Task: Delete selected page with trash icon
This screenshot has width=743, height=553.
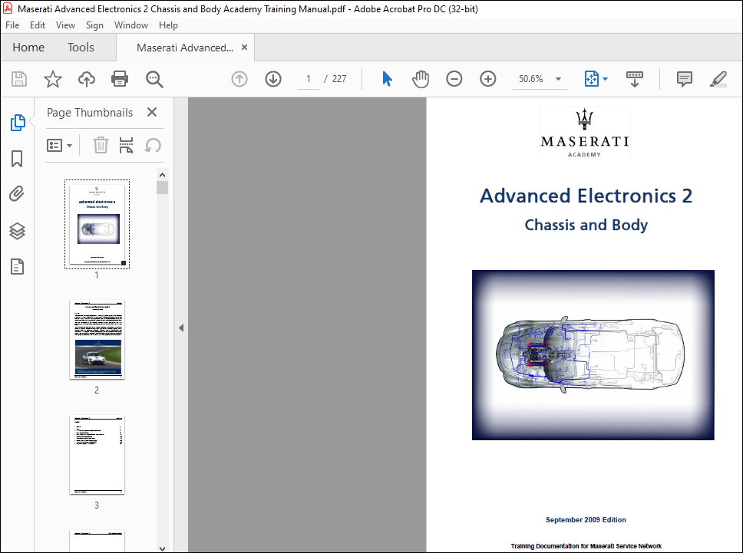Action: point(101,146)
